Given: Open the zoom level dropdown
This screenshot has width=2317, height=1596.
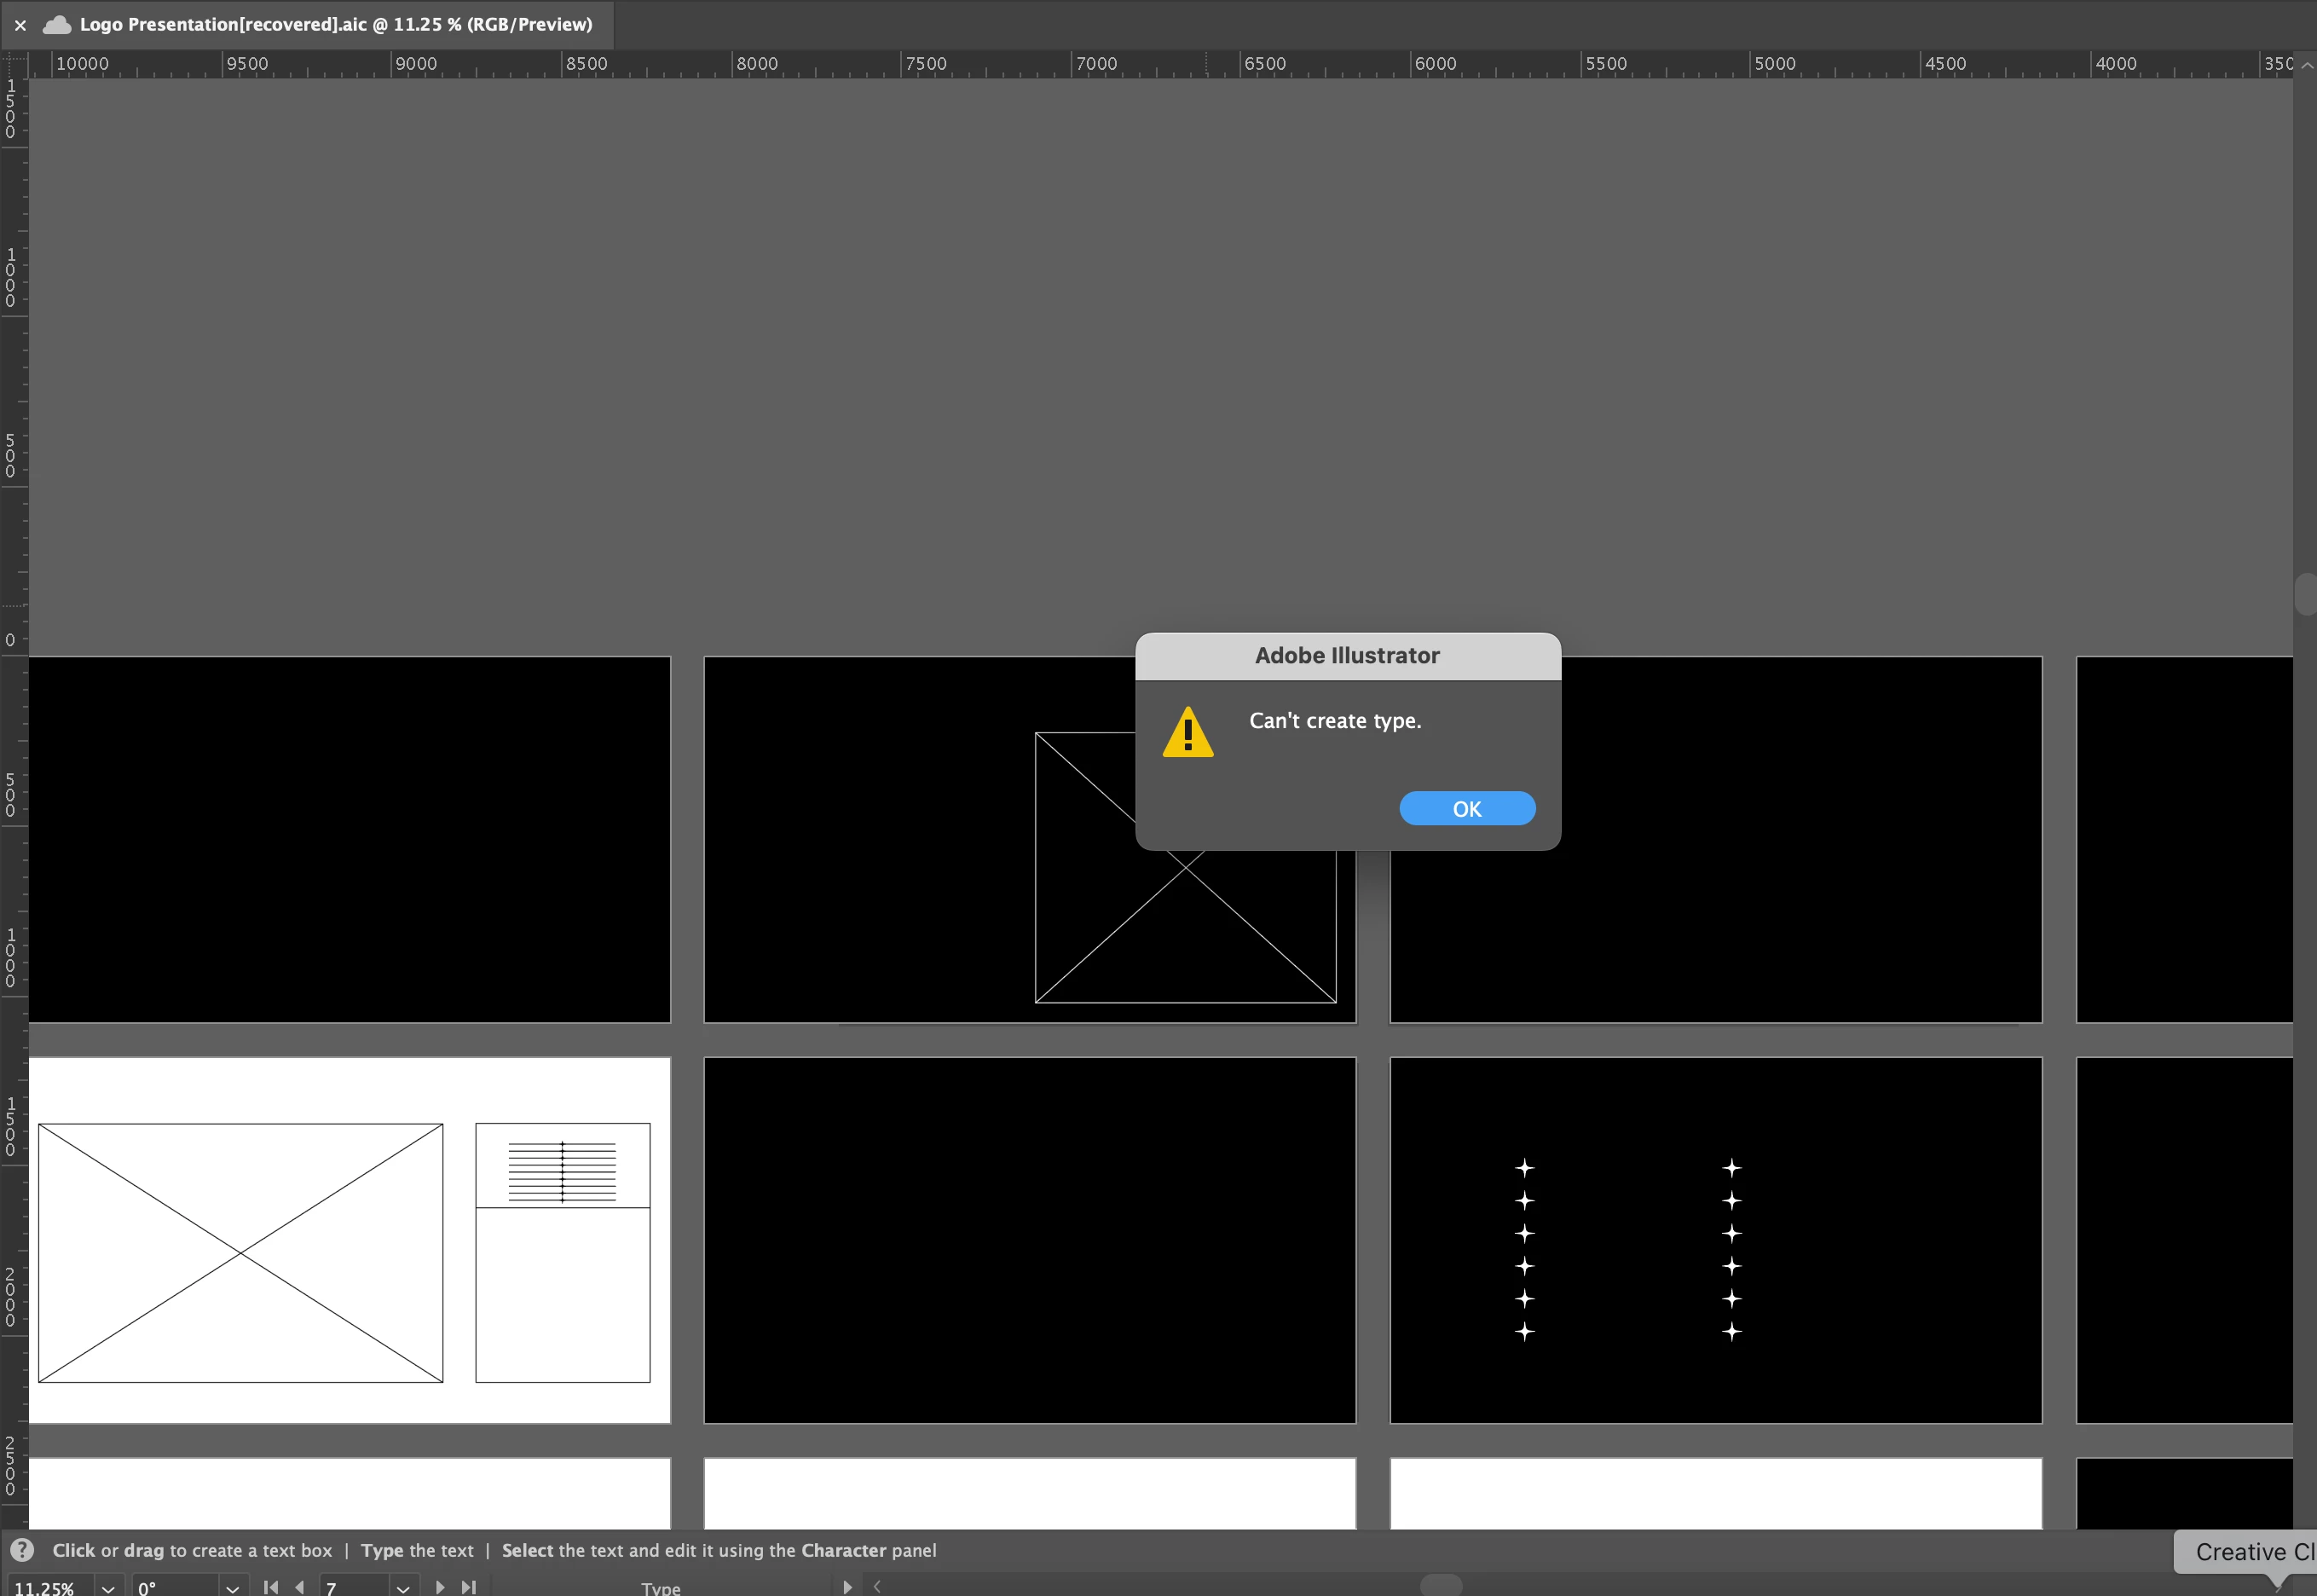Looking at the screenshot, I should [x=108, y=1587].
